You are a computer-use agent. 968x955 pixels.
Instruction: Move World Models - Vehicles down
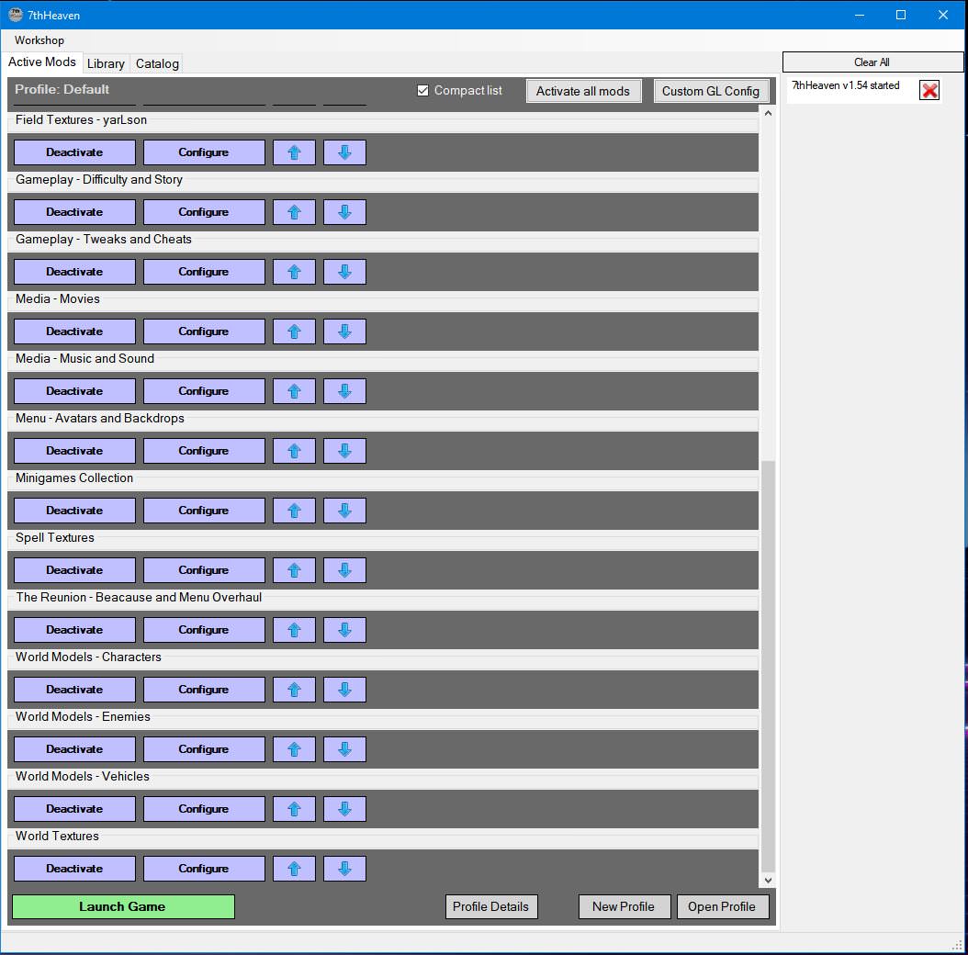click(344, 809)
